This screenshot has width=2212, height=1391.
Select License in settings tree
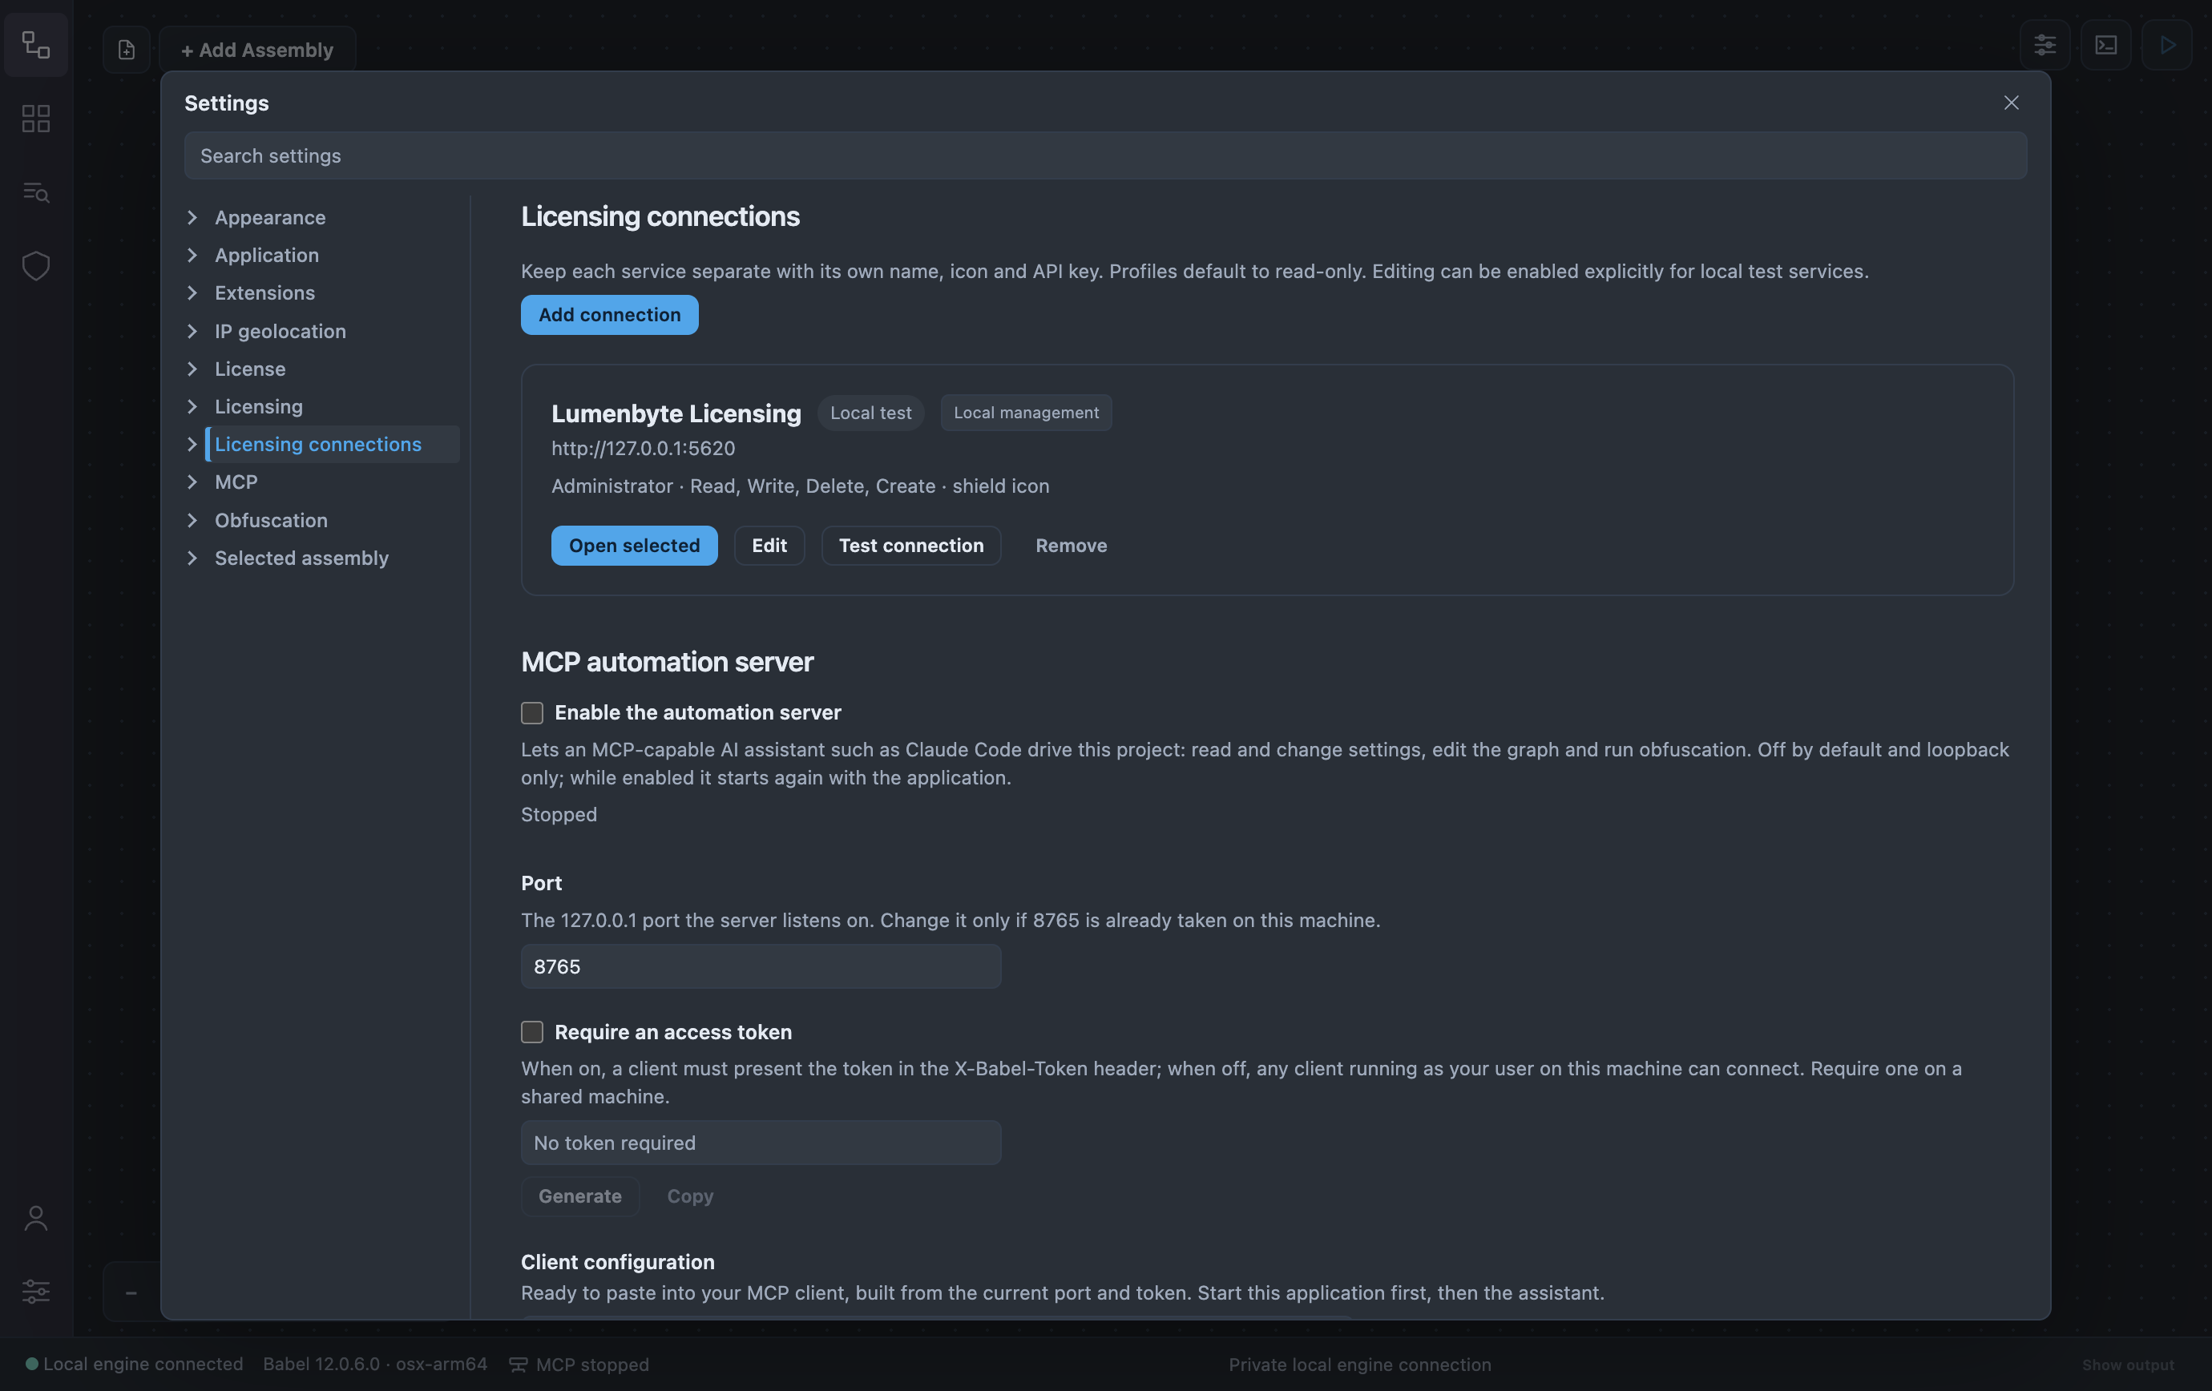pos(250,369)
